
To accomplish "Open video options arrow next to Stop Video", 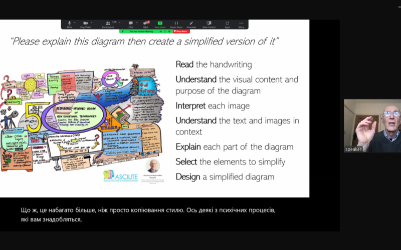I will pyautogui.click(x=92, y=22).
